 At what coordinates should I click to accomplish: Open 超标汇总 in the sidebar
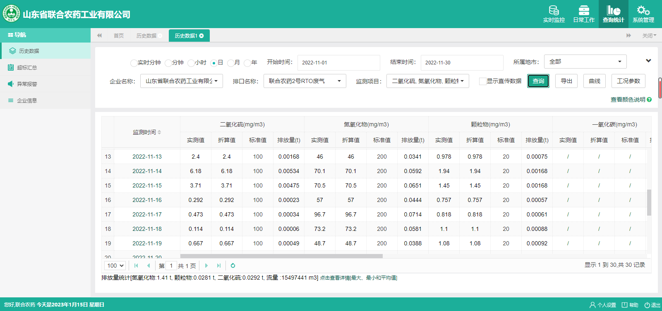click(46, 67)
